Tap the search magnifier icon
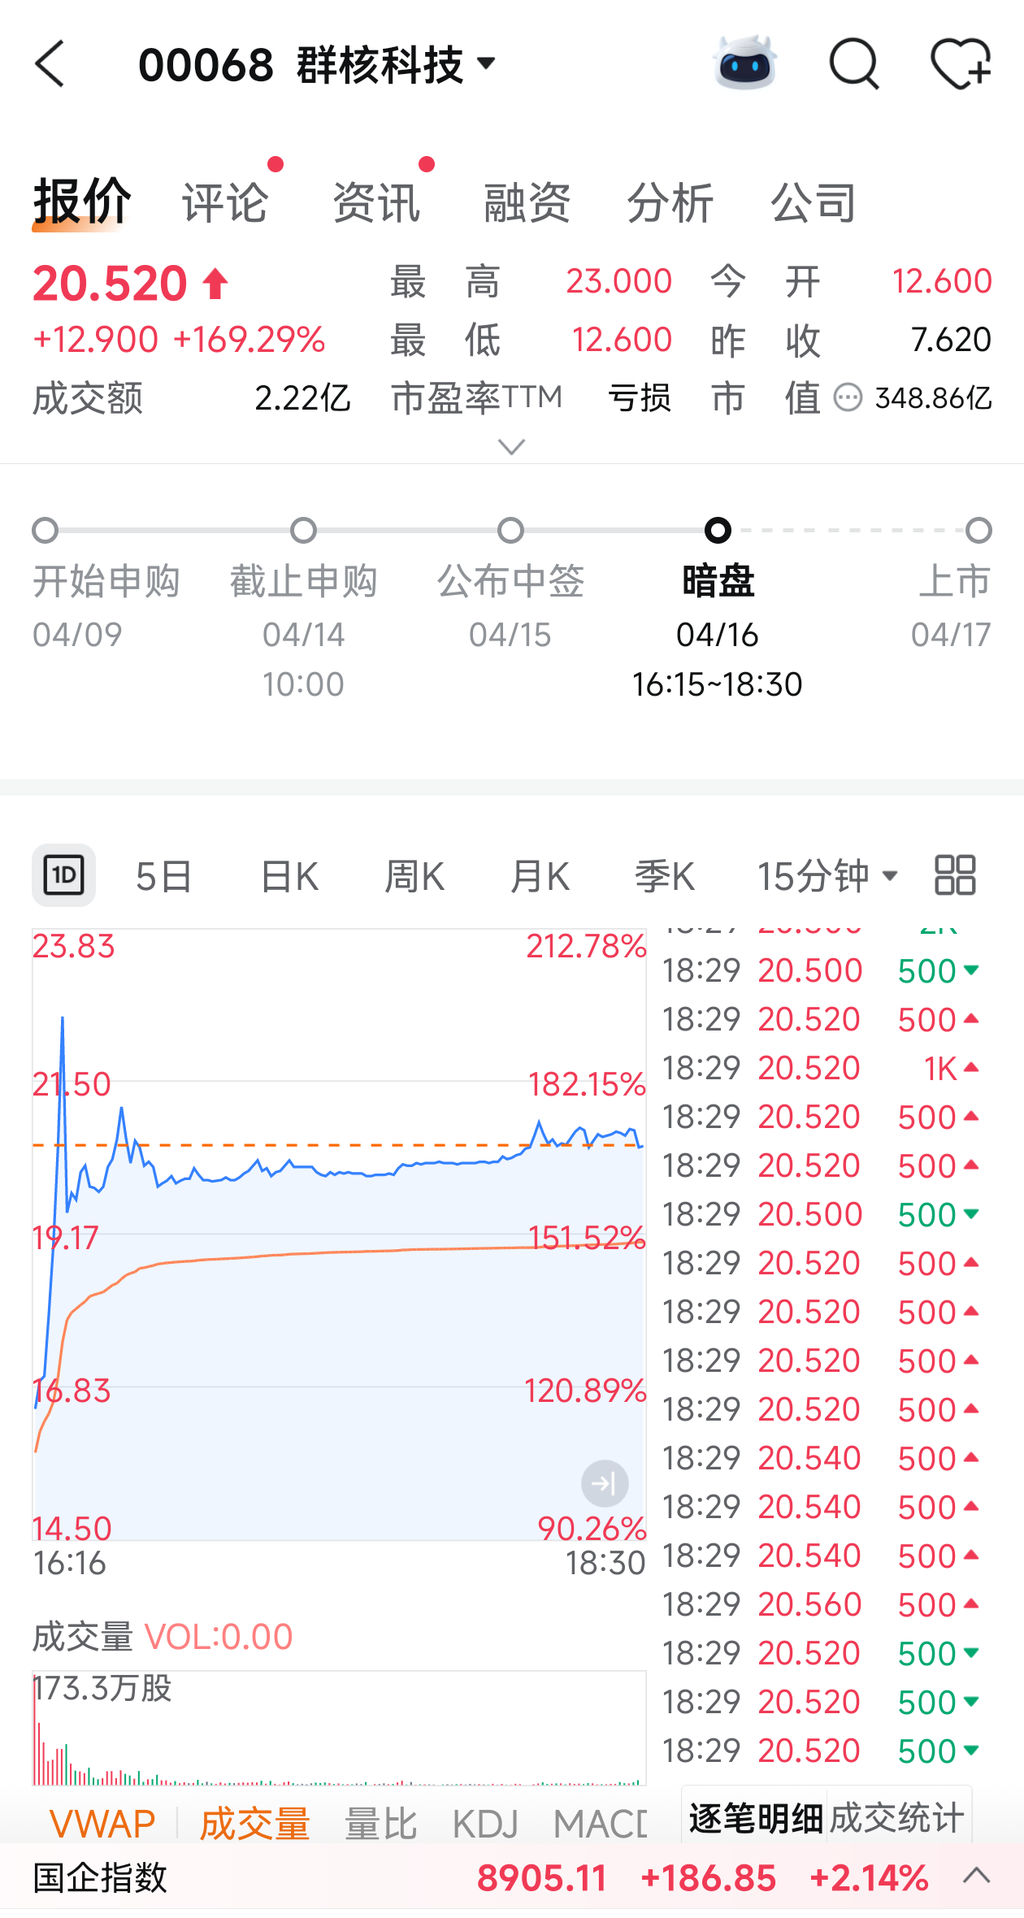Image resolution: width=1024 pixels, height=1918 pixels. pos(853,63)
